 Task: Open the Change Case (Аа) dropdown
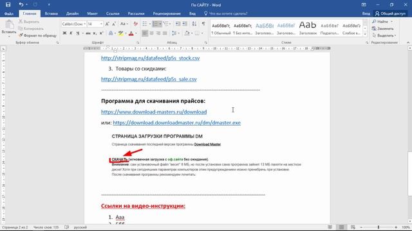[124, 24]
